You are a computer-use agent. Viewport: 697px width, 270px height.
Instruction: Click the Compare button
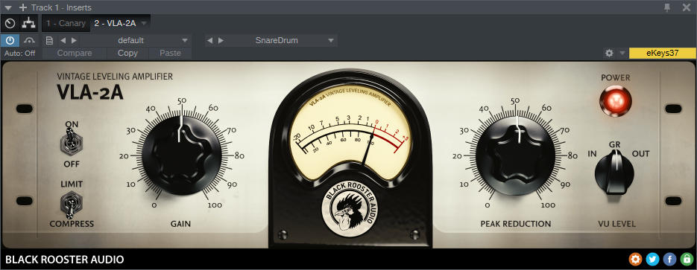pyautogui.click(x=75, y=54)
